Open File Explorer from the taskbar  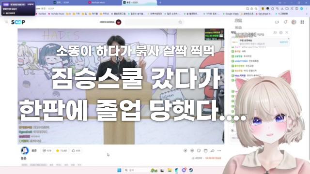(170, 170)
